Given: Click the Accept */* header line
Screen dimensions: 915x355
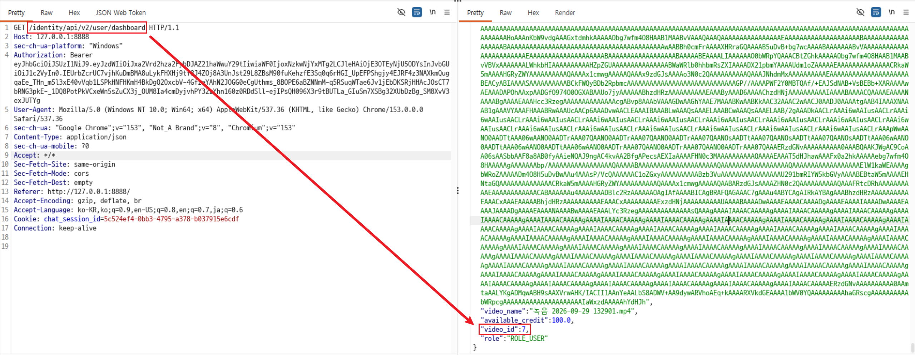Looking at the screenshot, I should click(34, 155).
